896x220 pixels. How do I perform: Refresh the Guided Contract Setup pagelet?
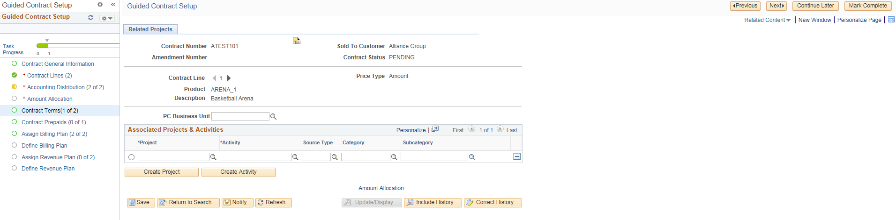click(x=90, y=17)
